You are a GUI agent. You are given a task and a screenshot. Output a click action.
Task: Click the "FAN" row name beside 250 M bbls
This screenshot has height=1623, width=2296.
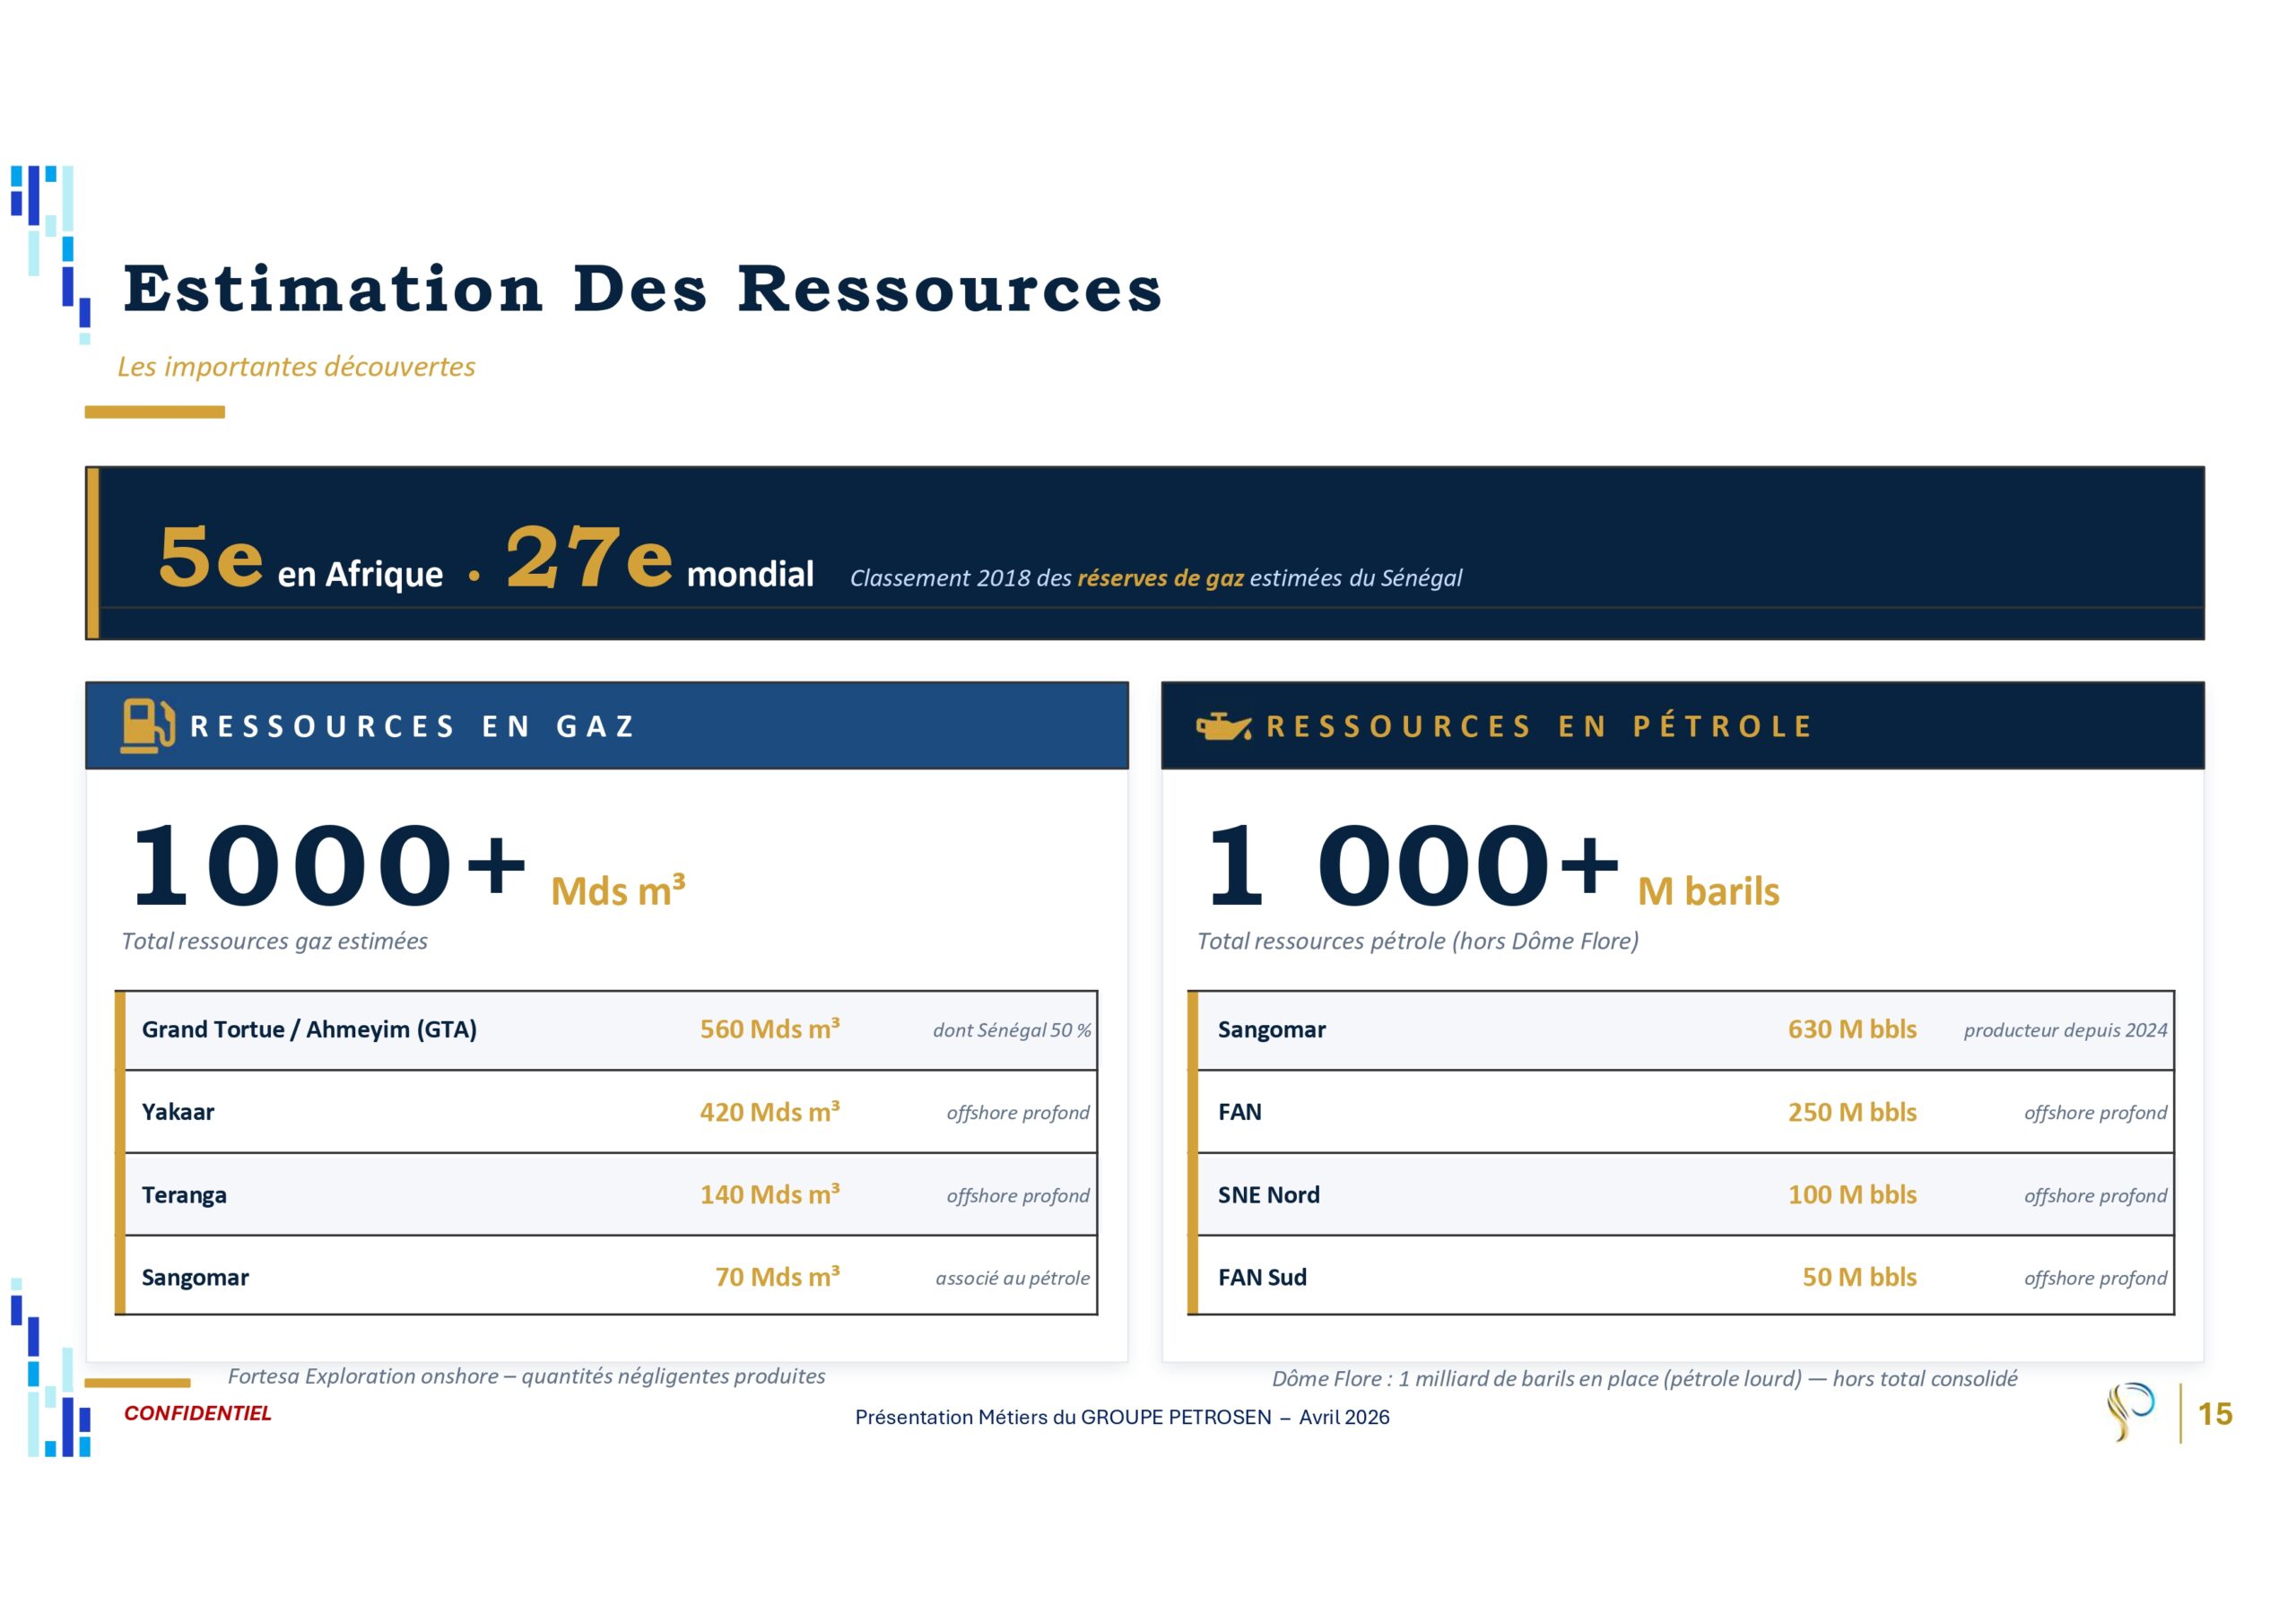click(1240, 1112)
